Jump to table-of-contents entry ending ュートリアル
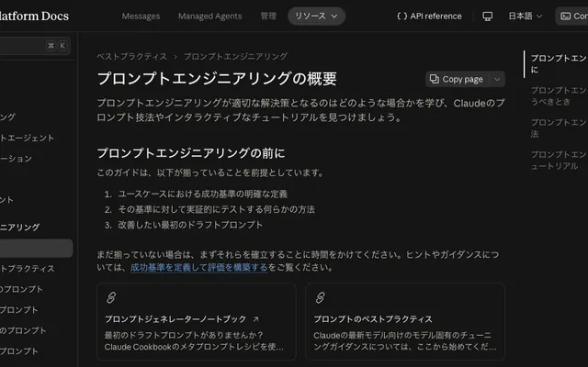The width and height of the screenshot is (588, 367). coord(559,161)
